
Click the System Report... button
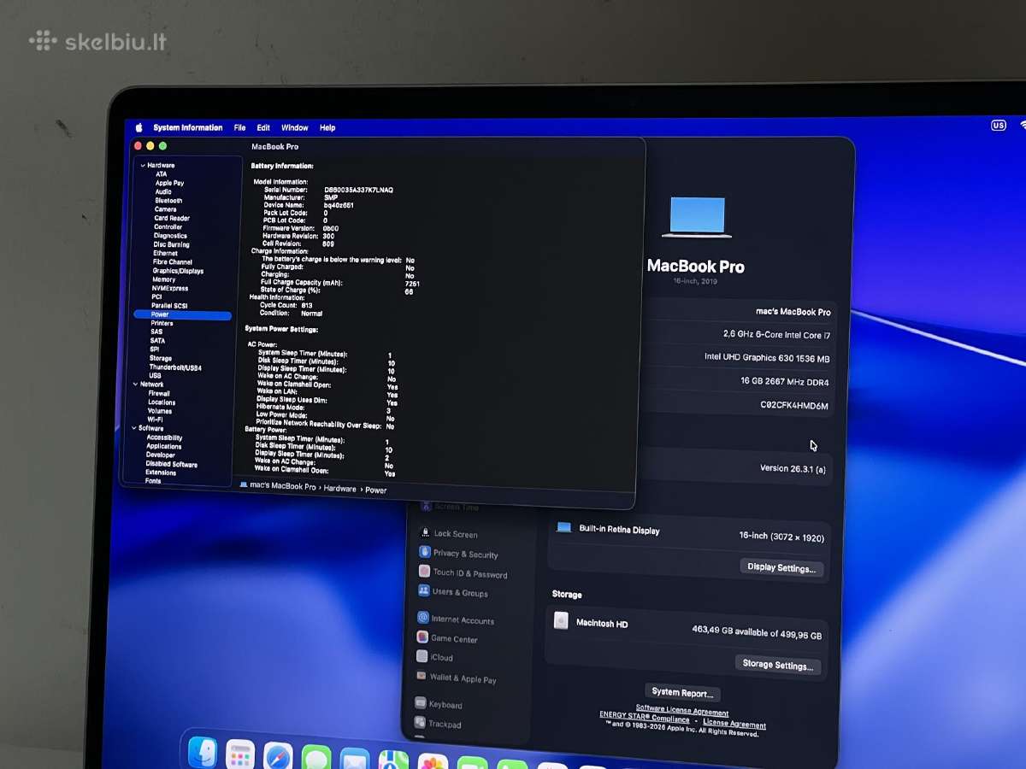682,693
